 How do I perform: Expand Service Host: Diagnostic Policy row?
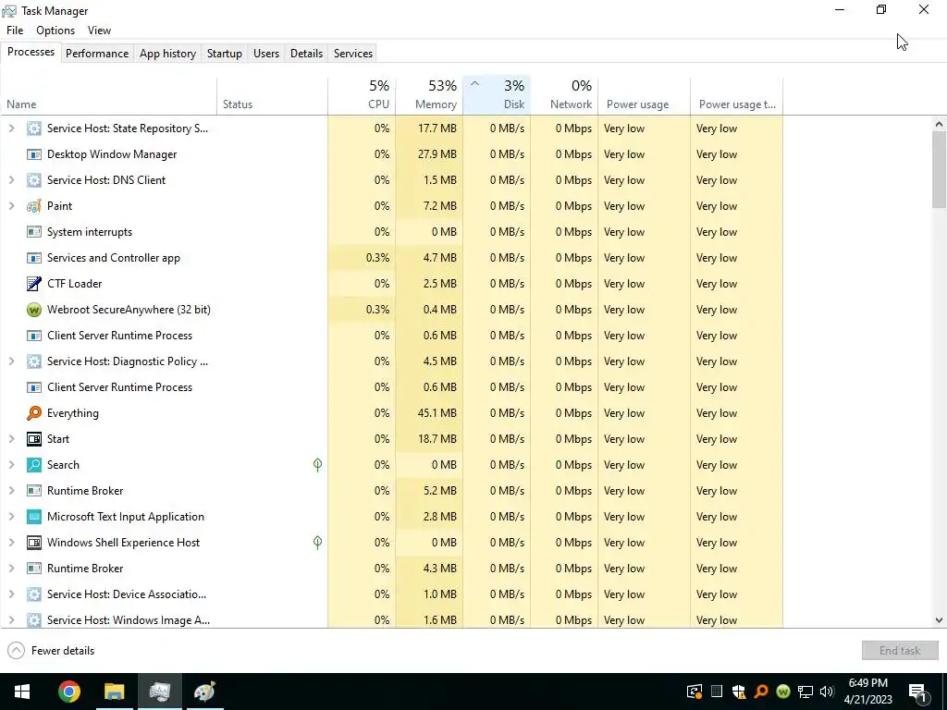[x=11, y=361]
